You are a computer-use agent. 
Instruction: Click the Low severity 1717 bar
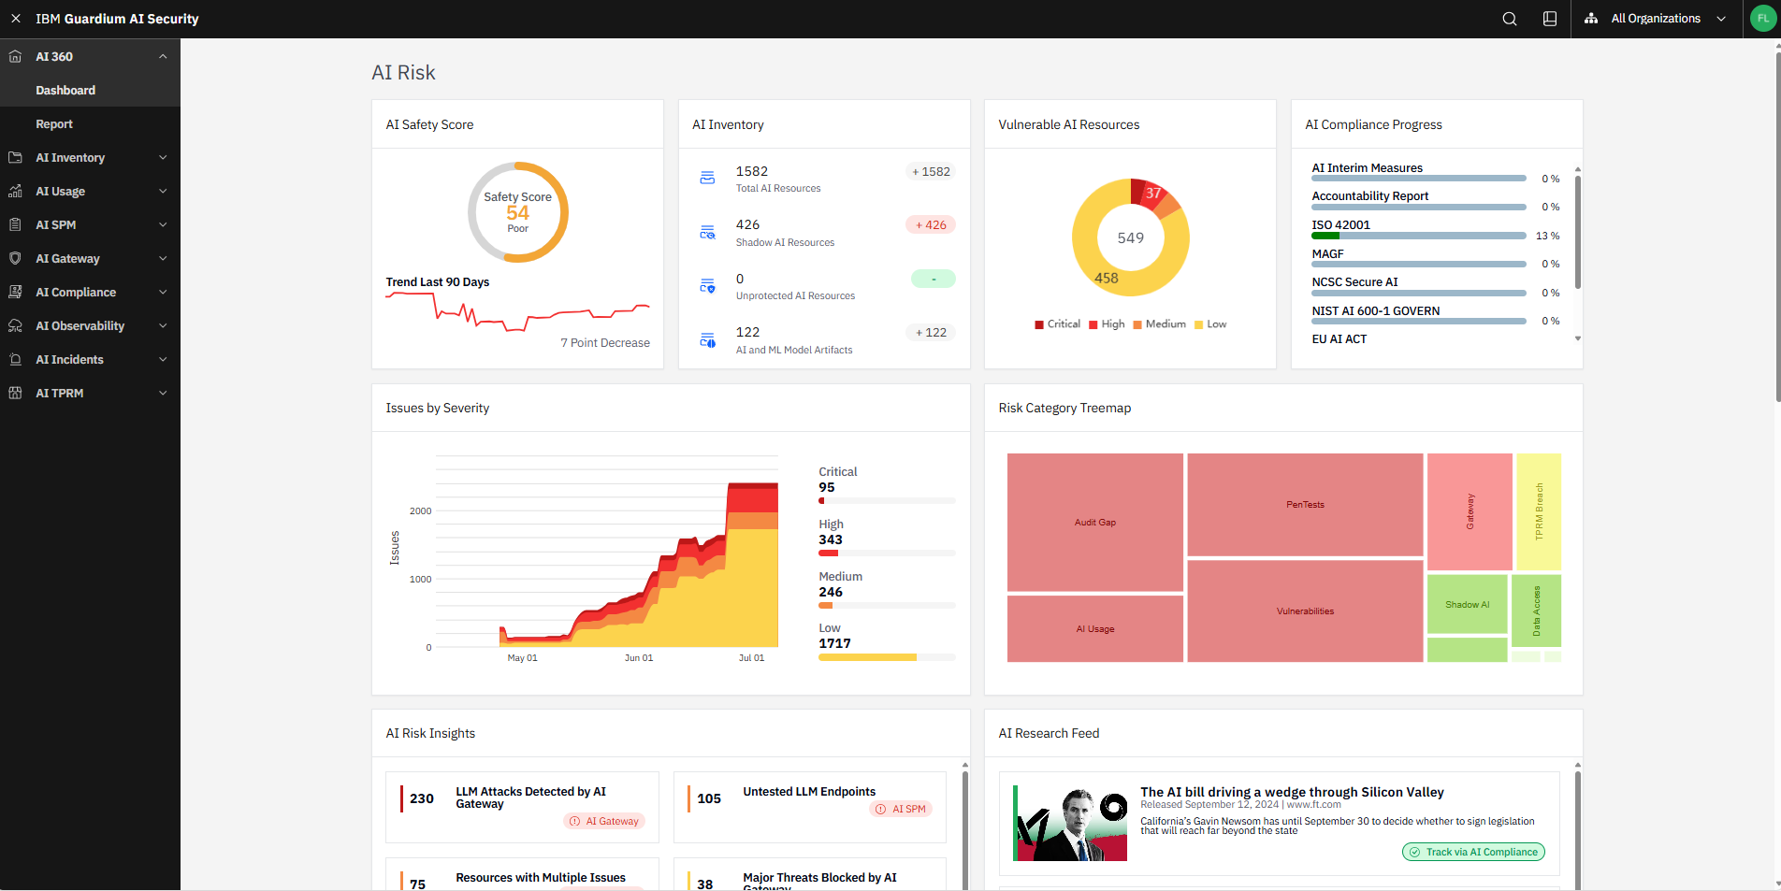coord(887,657)
